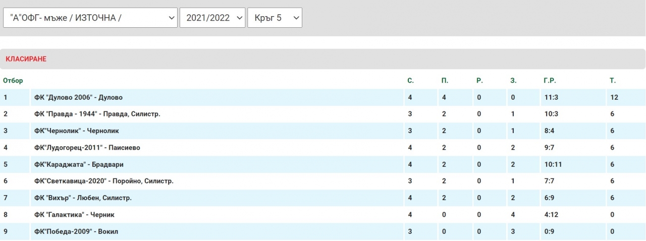The height and width of the screenshot is (241, 646).
Task: Click ФК Лудогорец-2011 - Паисиево team
Action: point(87,148)
